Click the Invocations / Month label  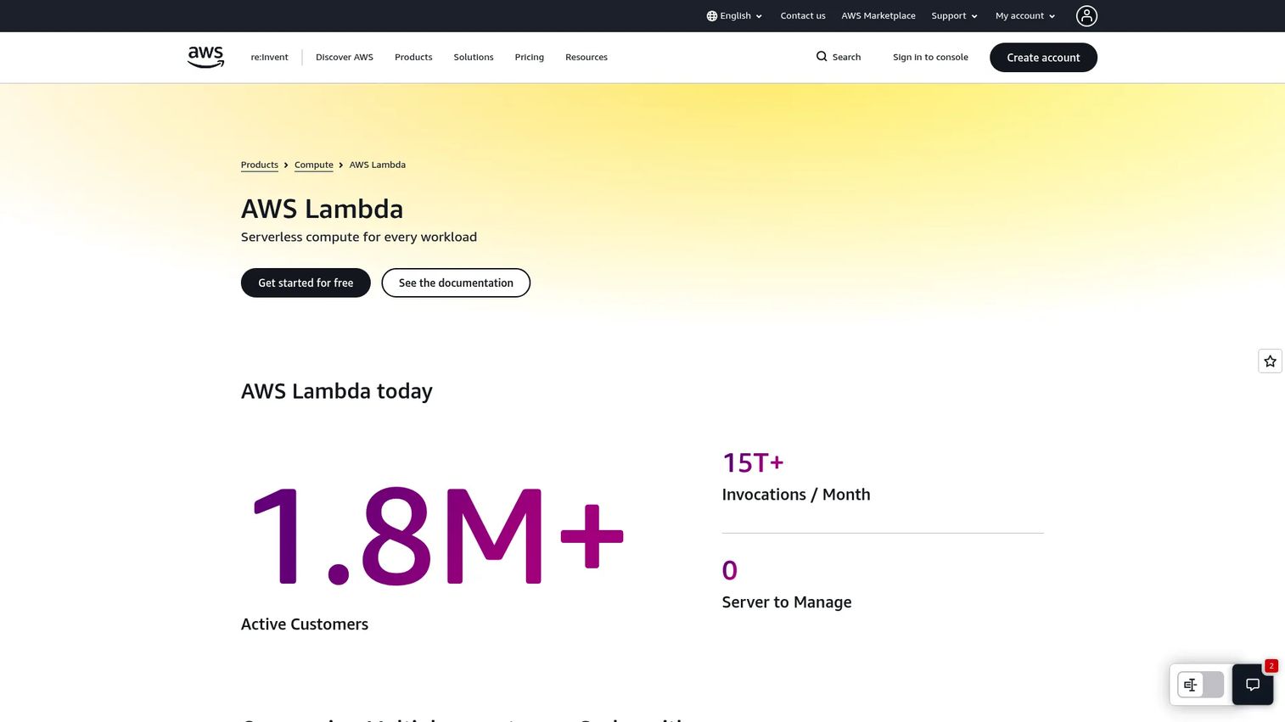coord(796,495)
